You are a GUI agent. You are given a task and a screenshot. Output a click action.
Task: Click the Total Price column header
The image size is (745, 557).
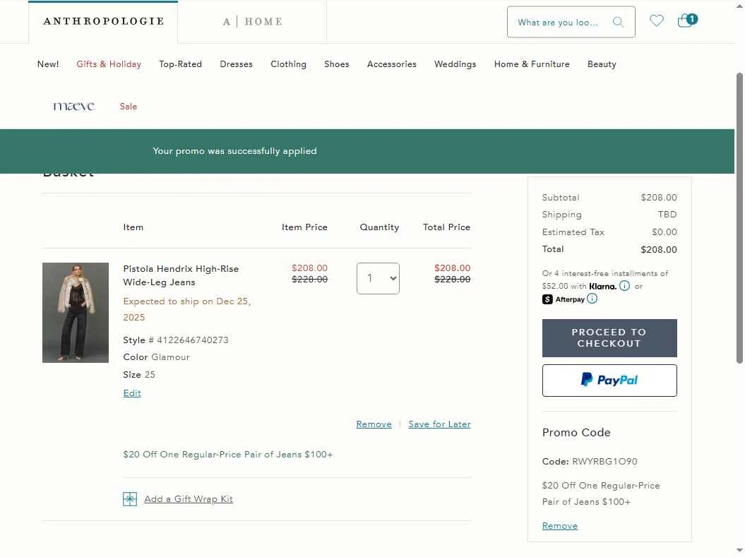tap(446, 227)
